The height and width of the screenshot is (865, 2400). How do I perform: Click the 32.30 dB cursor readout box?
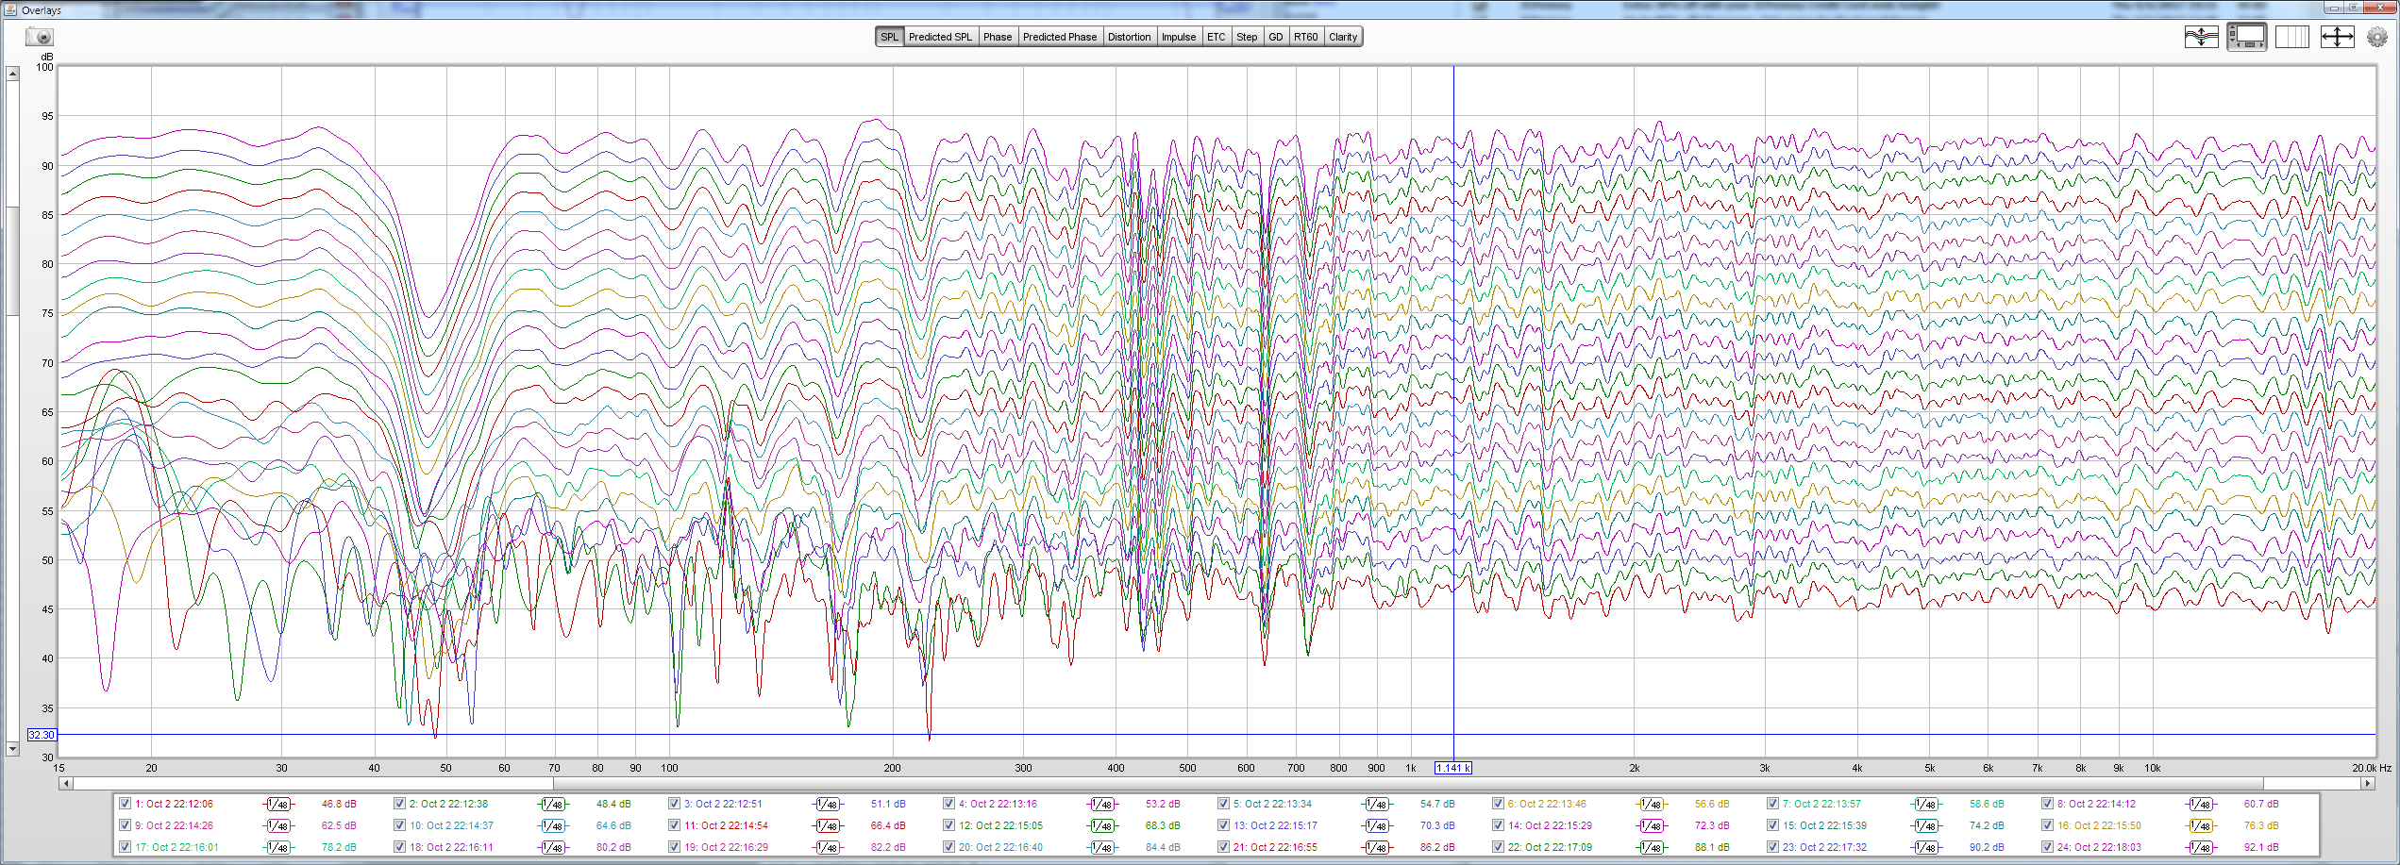click(42, 735)
